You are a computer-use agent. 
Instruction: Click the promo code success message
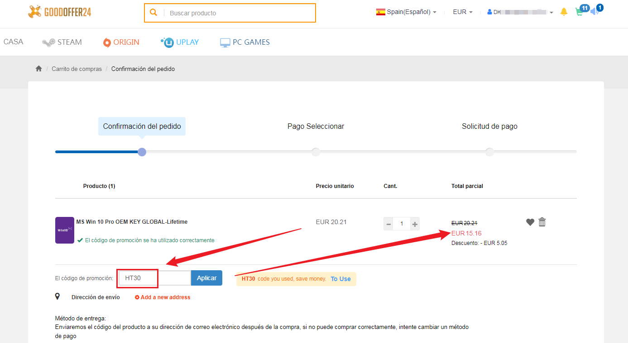[x=146, y=240]
